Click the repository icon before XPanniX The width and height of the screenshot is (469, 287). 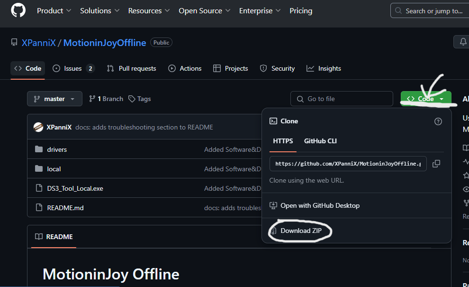point(14,42)
